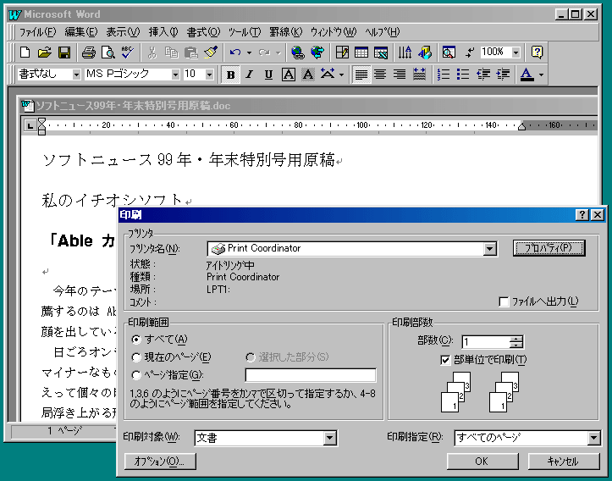
Task: Center-align the paragraph
Action: click(381, 75)
